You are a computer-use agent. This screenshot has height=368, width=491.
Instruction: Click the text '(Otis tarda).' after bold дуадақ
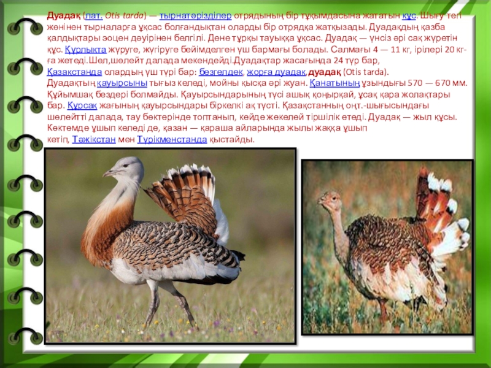pos(366,72)
